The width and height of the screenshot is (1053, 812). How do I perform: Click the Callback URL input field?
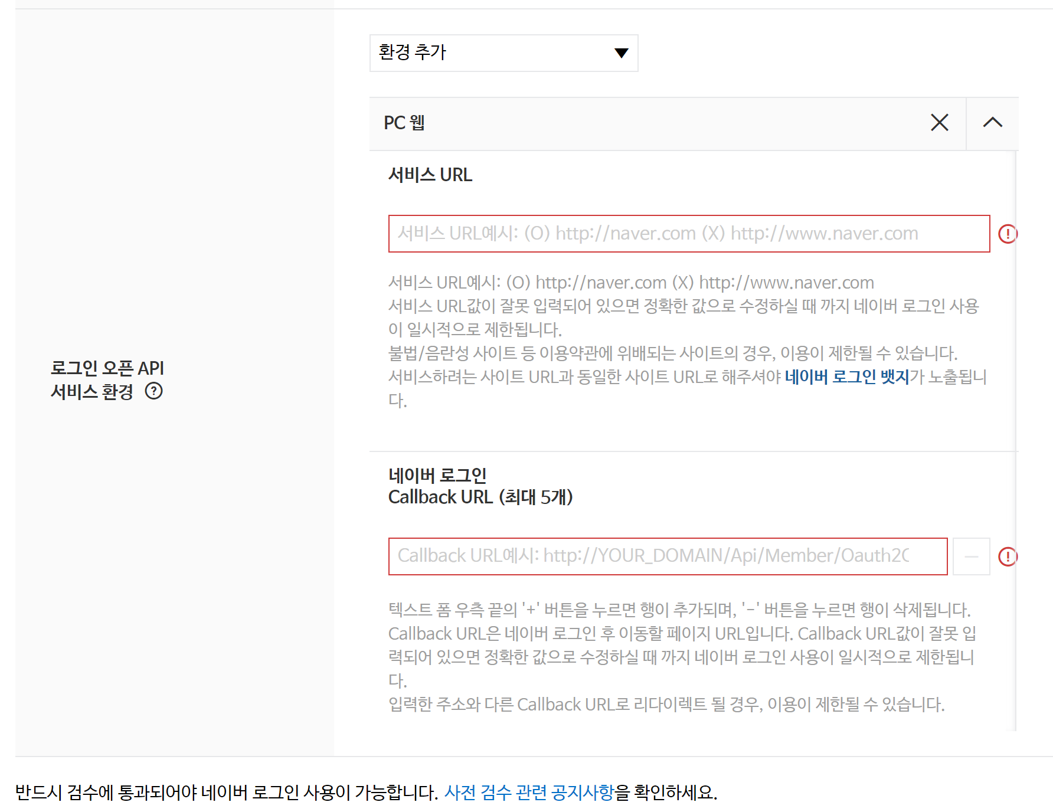pyautogui.click(x=668, y=556)
